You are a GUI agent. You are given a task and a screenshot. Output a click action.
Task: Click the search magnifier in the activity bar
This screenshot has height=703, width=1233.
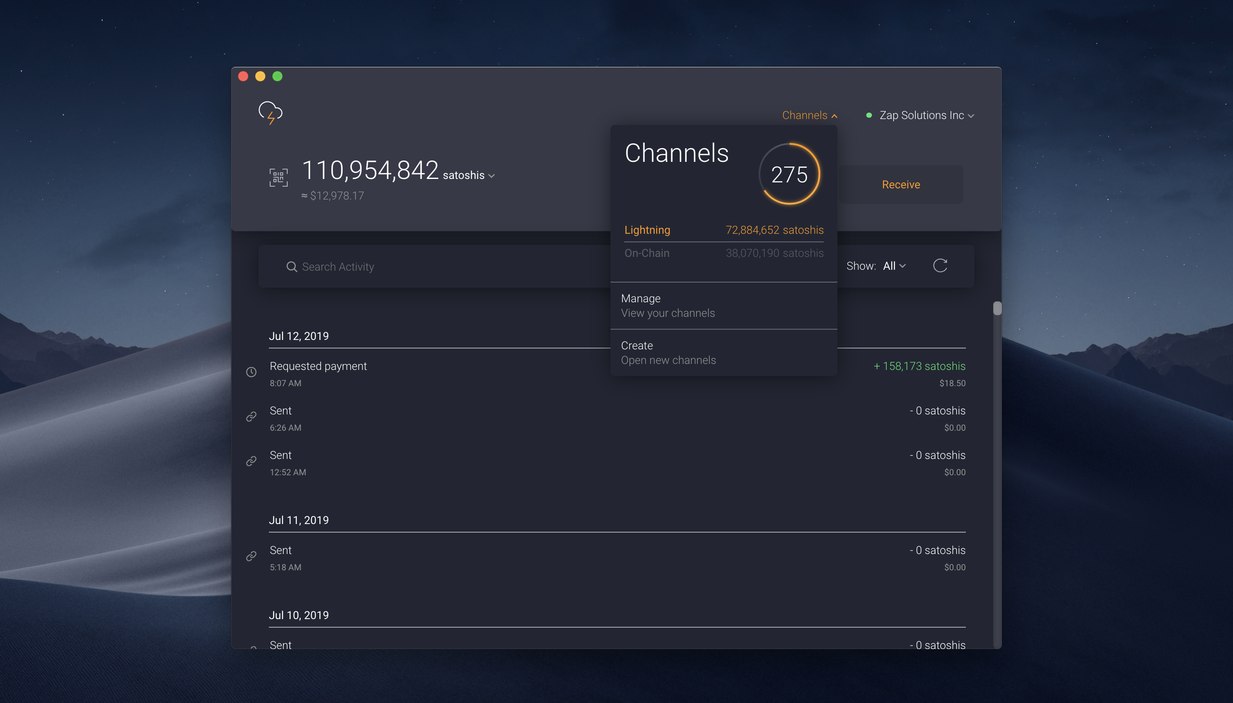pyautogui.click(x=292, y=266)
